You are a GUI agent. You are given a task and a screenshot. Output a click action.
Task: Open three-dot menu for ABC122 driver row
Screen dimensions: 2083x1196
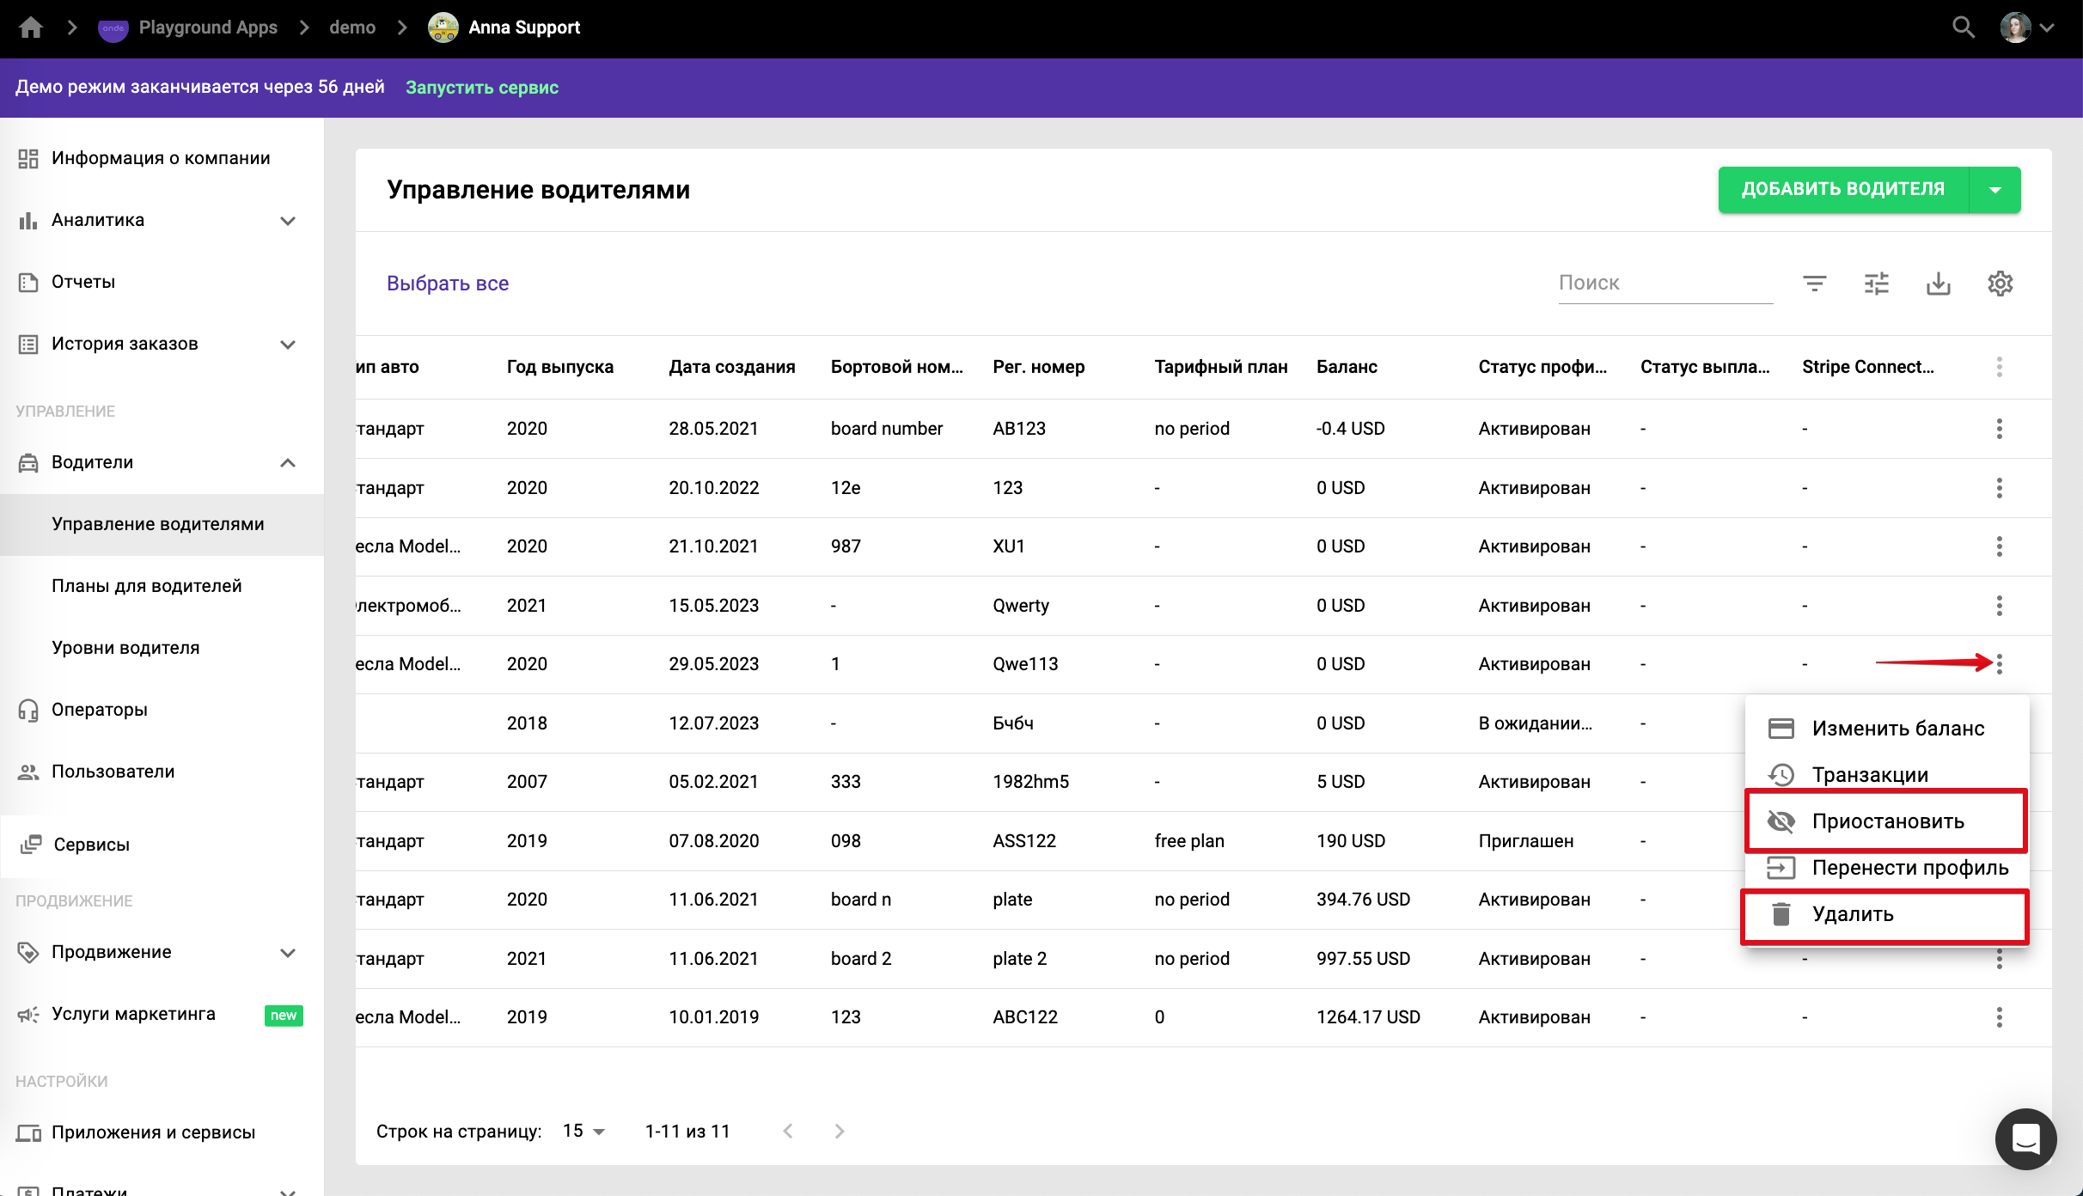coord(1999,1017)
